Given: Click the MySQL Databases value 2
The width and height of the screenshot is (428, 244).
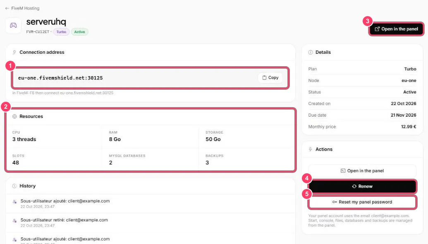Looking at the screenshot, I should [x=110, y=163].
